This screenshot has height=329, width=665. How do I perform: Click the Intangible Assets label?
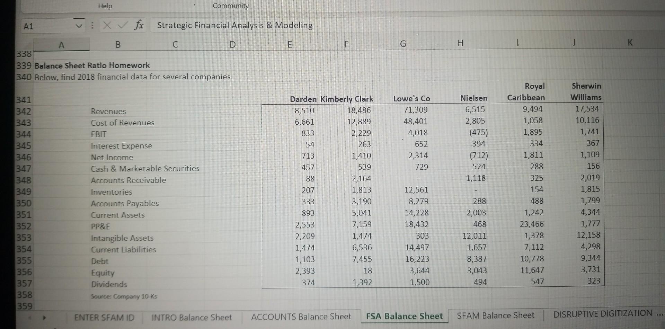(122, 238)
